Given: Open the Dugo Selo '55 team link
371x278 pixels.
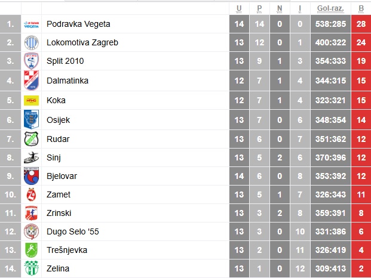Looking at the screenshot, I should point(73,231).
